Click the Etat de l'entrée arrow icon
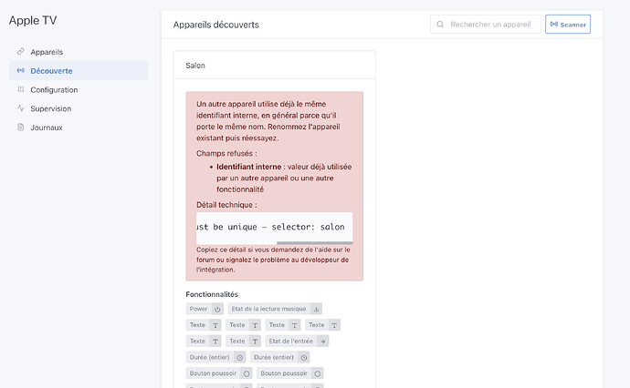 click(x=323, y=342)
